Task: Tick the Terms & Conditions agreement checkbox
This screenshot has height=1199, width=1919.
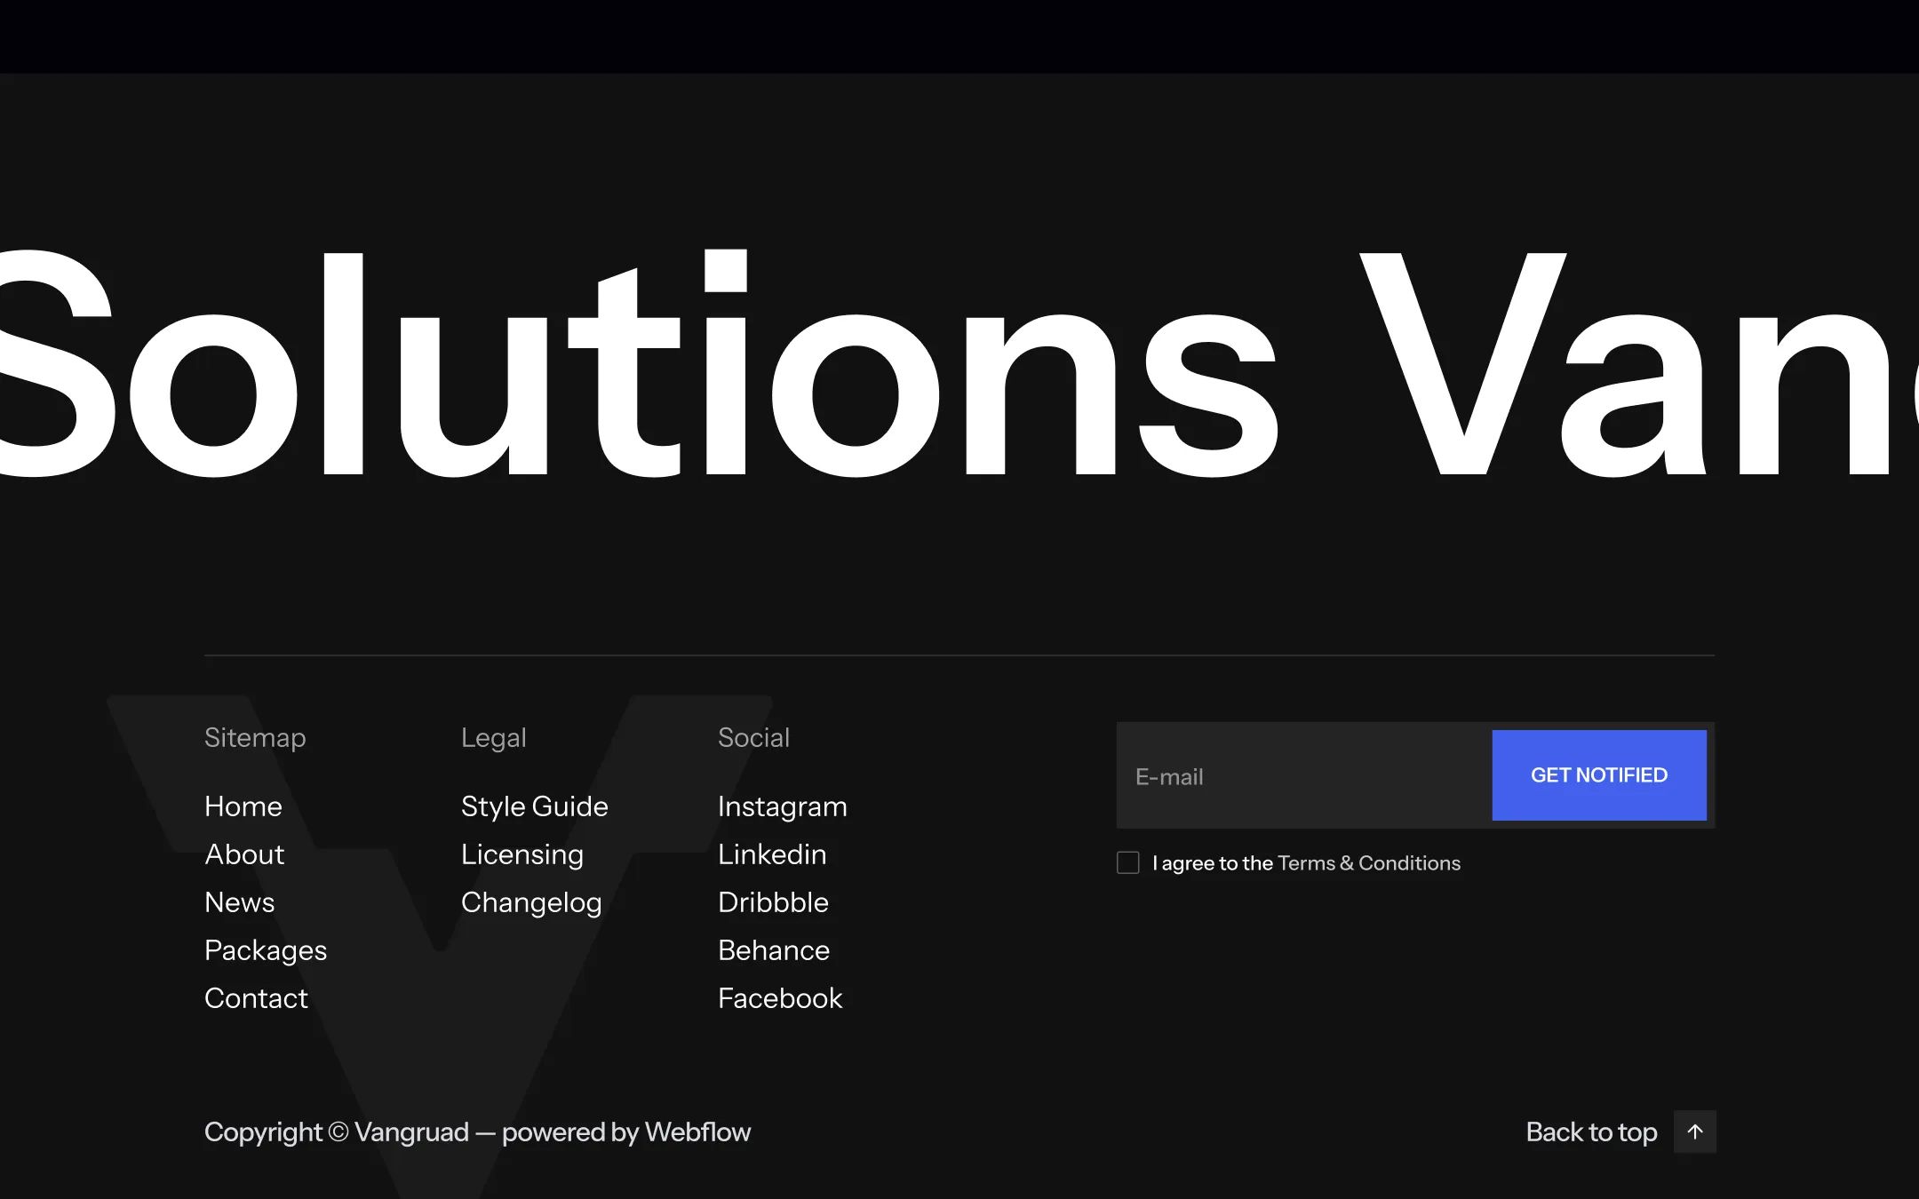Action: click(x=1127, y=862)
